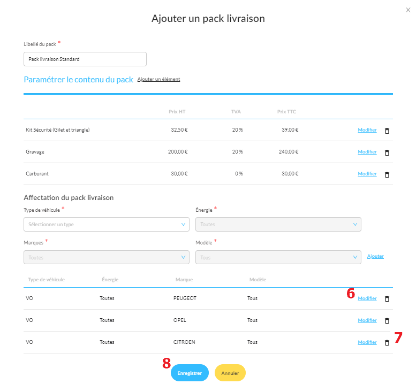The image size is (416, 392).
Task: Delete the CITROEN assignment trash icon
Action: pos(387,343)
